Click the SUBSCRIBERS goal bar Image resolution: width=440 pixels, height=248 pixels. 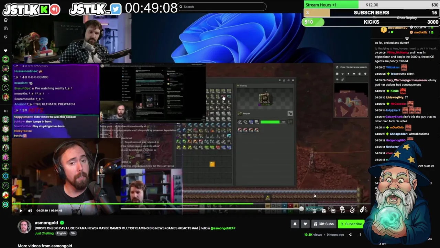[x=371, y=13]
